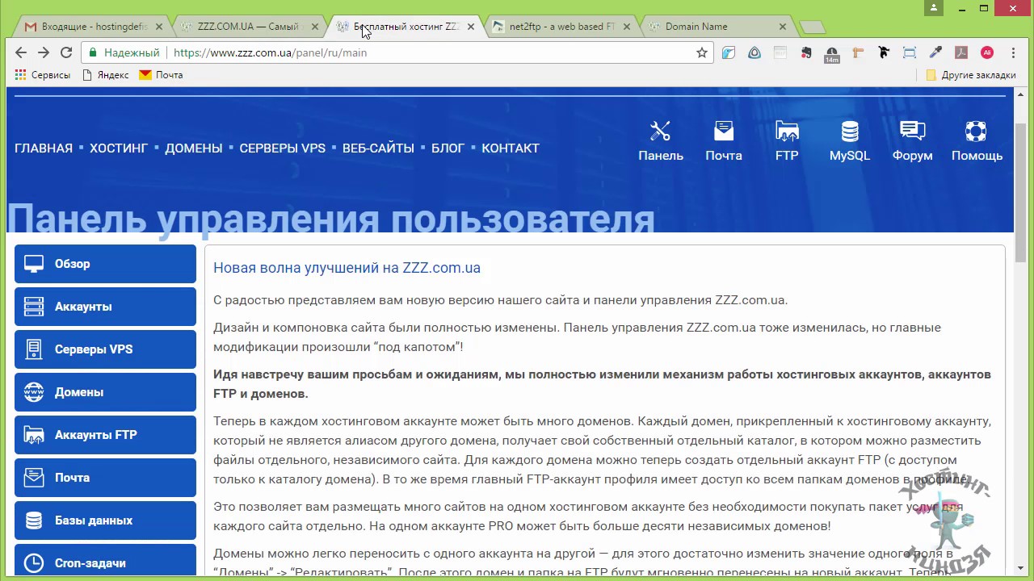Open the Почта bookmark in bookmarks bar
Viewport: 1034px width, 581px height.
coord(162,75)
